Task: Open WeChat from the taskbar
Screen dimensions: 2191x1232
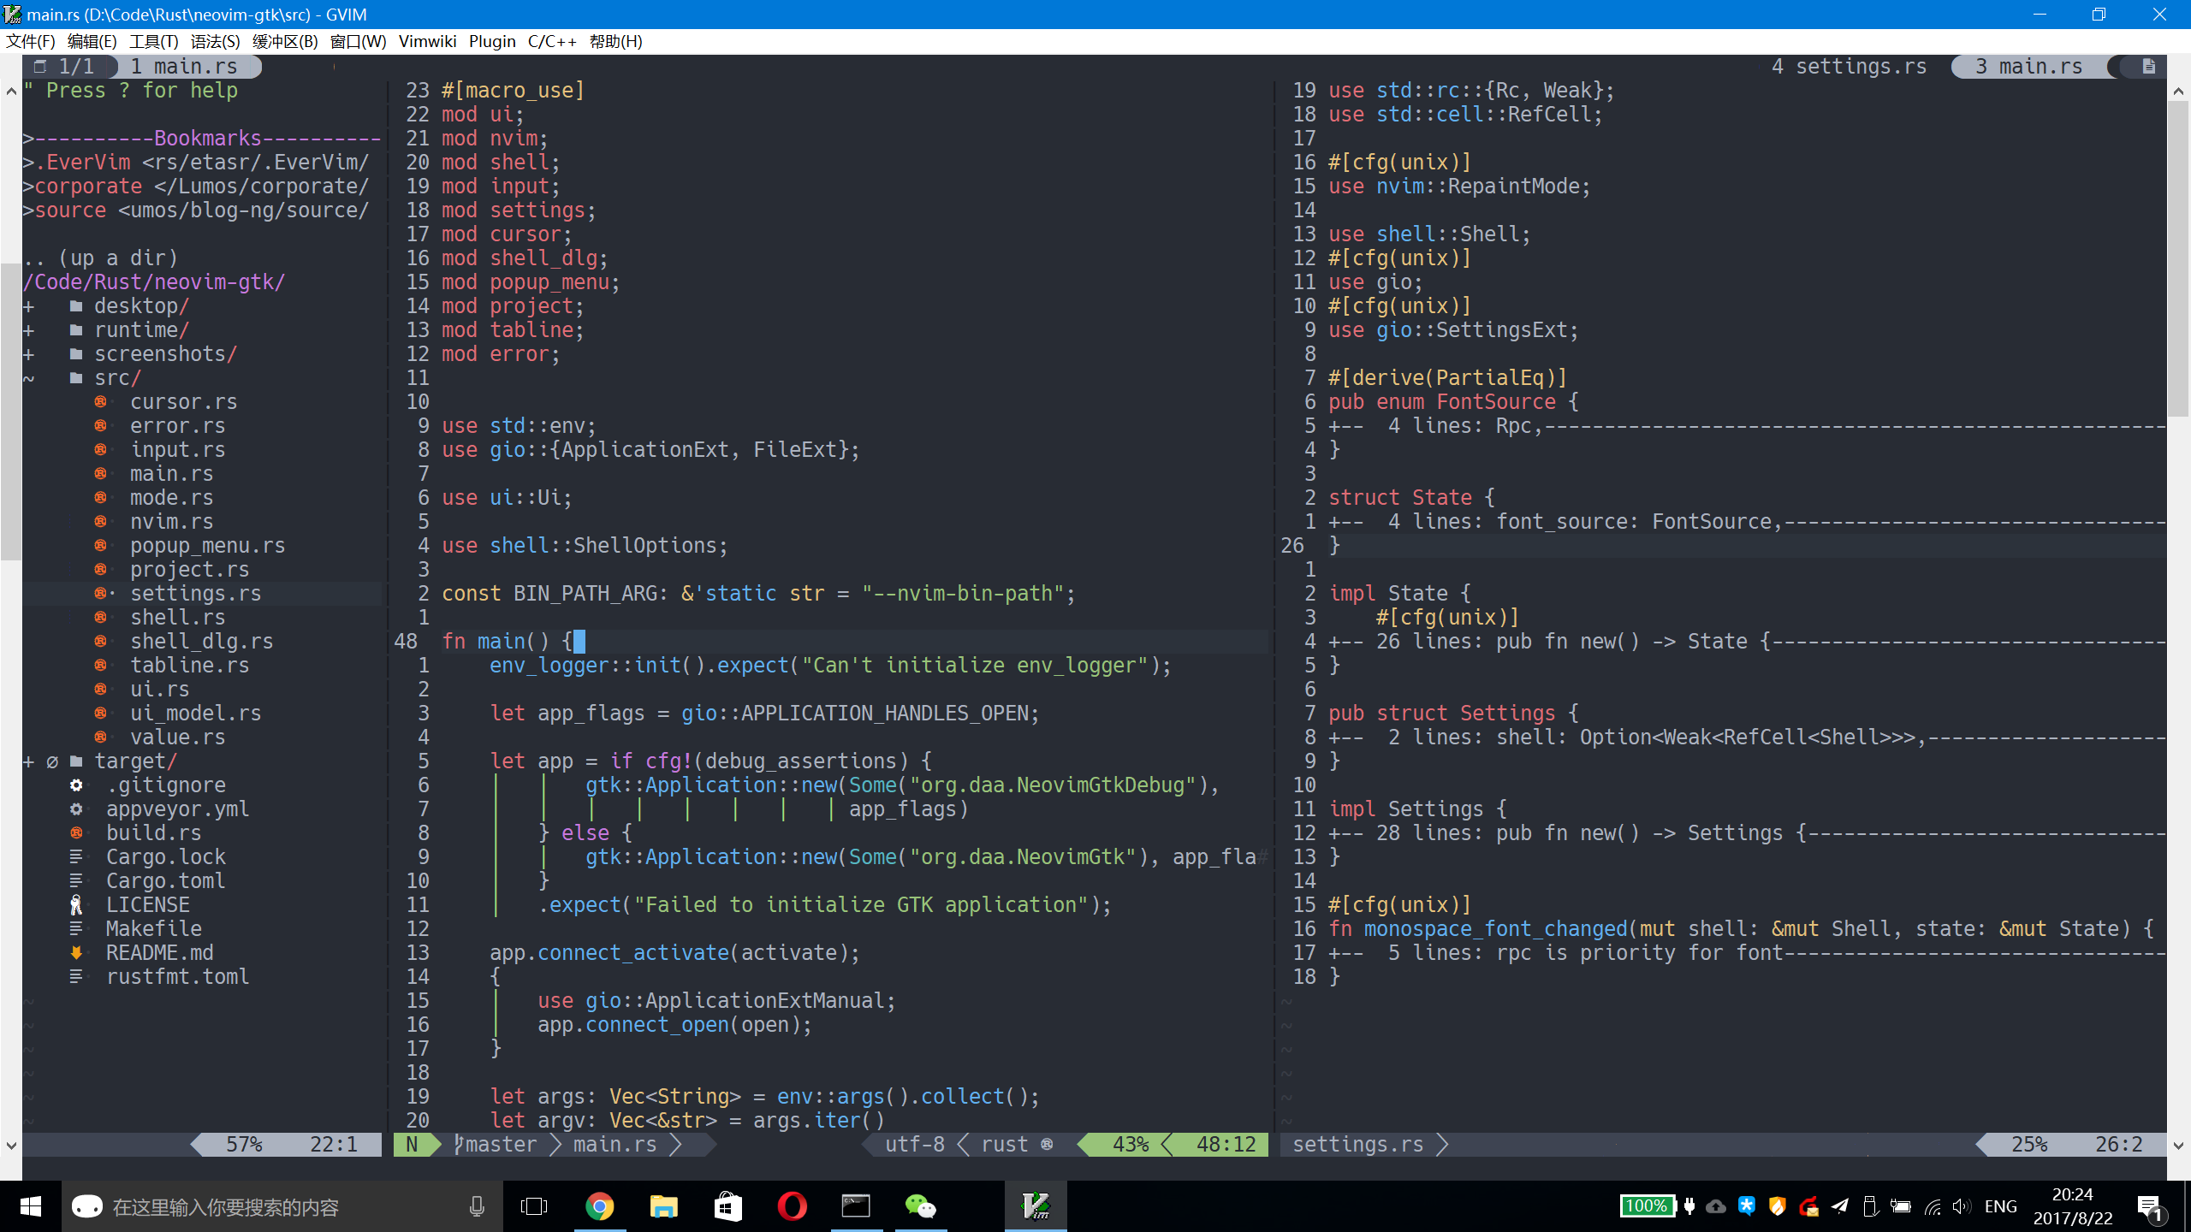Action: coord(920,1206)
